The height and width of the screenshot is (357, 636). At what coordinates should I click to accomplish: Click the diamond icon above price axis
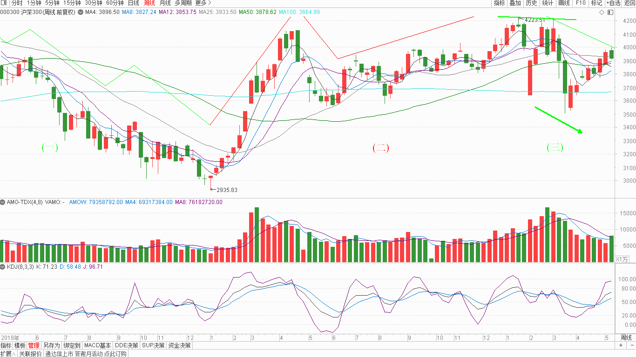pyautogui.click(x=602, y=12)
